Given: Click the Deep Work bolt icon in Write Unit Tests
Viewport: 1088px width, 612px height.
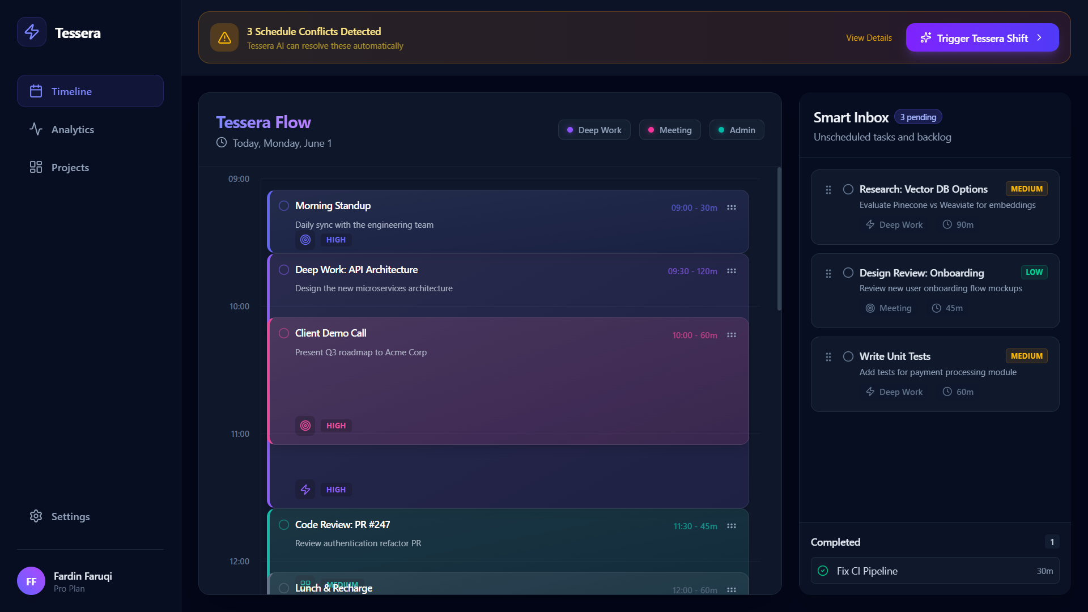Looking at the screenshot, I should [870, 392].
